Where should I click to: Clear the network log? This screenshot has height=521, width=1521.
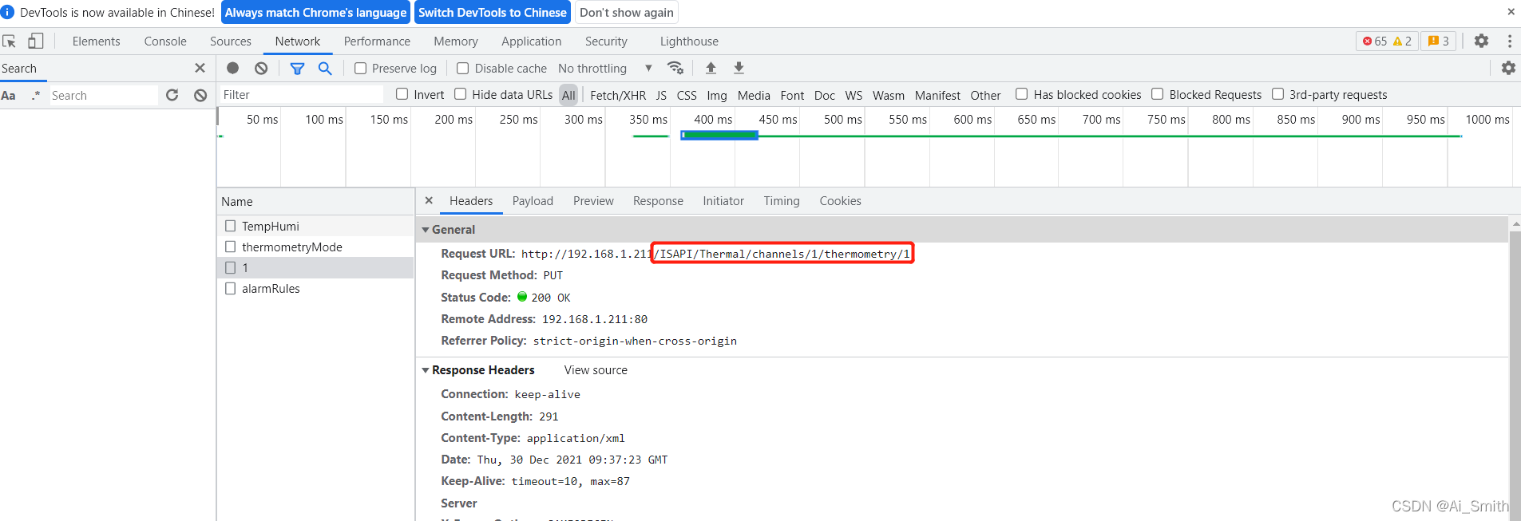pos(261,69)
